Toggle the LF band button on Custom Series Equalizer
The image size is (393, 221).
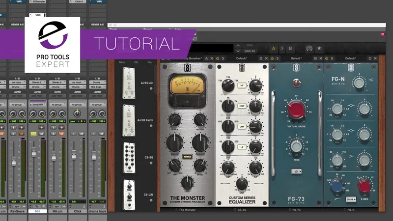tap(242, 147)
